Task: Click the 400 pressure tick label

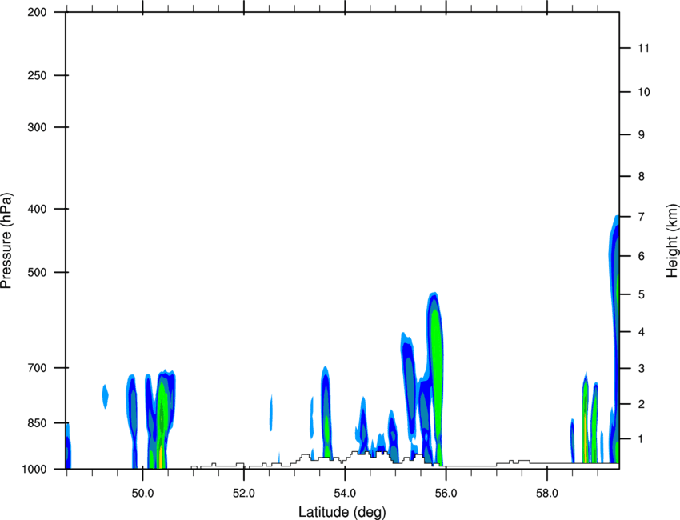Action: [x=38, y=209]
